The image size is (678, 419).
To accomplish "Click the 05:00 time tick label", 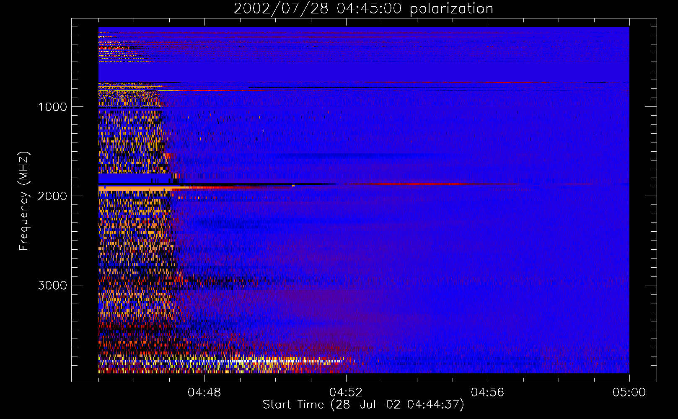I will [x=629, y=393].
